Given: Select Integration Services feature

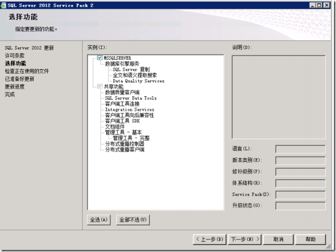Looking at the screenshot, I should coord(130,109).
